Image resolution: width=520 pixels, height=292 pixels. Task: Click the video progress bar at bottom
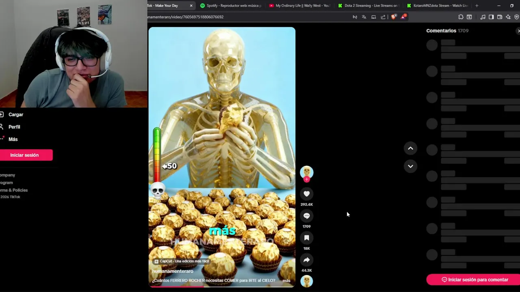[x=222, y=286]
